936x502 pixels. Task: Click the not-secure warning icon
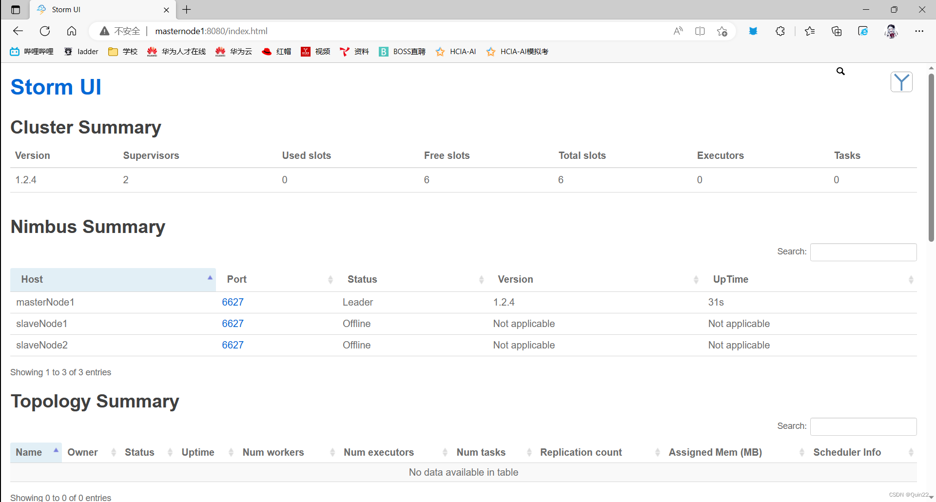click(104, 31)
